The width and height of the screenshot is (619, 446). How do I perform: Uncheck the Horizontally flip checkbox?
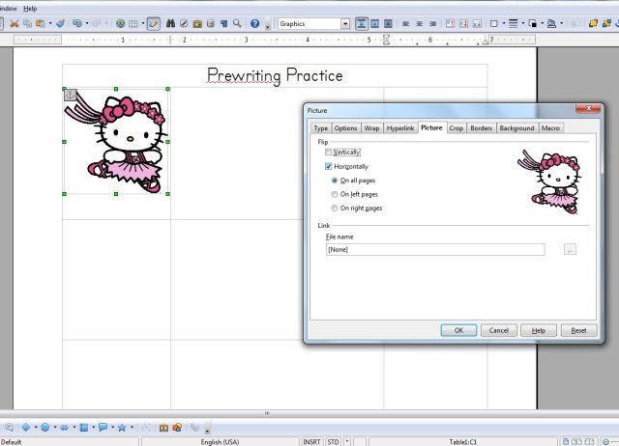329,166
